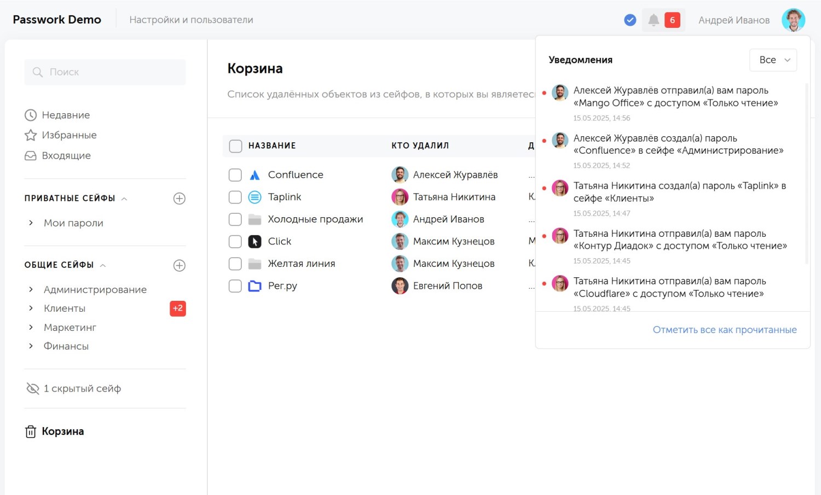Add a new shared safe with plus icon

click(x=179, y=265)
